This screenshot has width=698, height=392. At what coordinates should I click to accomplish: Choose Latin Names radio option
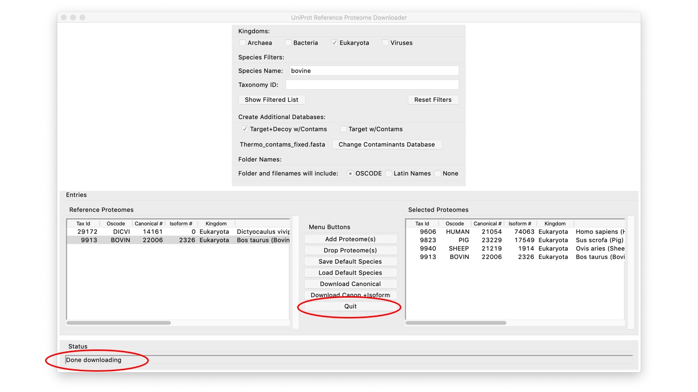coord(389,174)
